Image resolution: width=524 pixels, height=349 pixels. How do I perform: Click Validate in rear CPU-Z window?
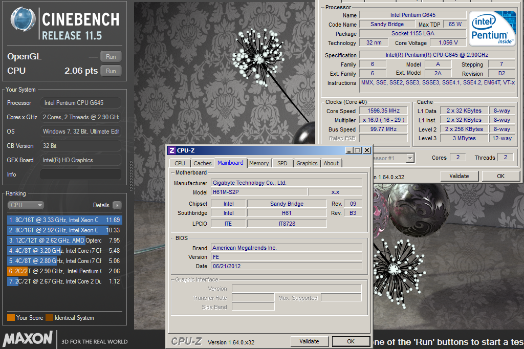(x=459, y=176)
